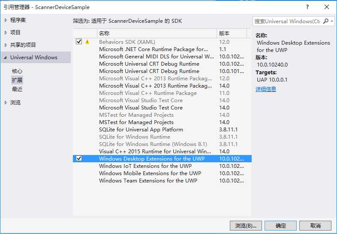Collapse the Universal Windows node

tap(6, 58)
